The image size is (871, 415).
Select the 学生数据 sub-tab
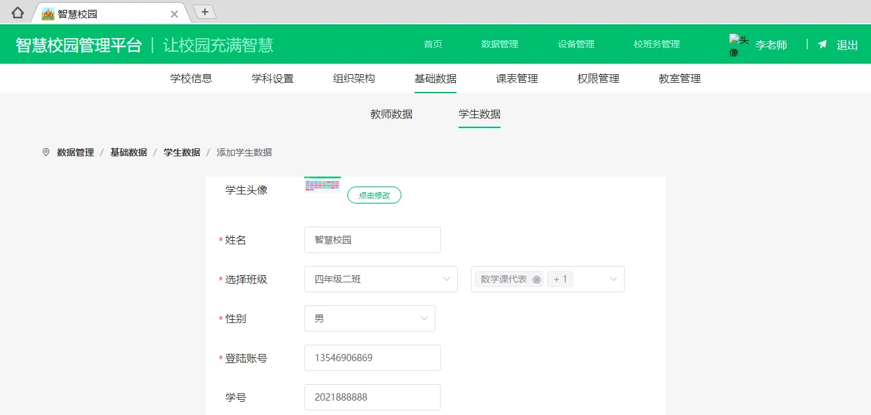pyautogui.click(x=480, y=114)
